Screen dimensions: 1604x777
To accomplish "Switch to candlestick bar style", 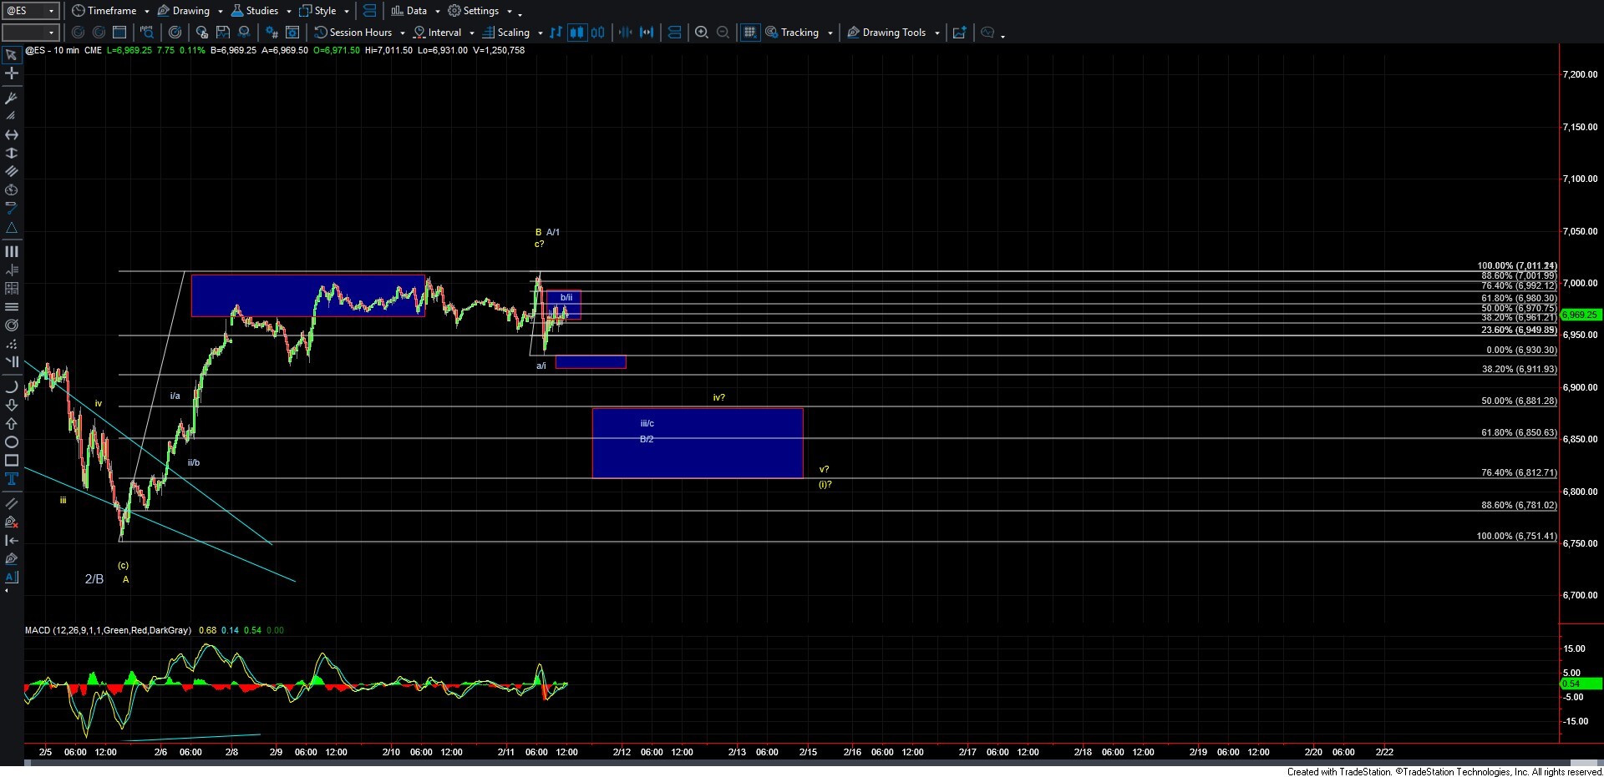I will coord(576,33).
